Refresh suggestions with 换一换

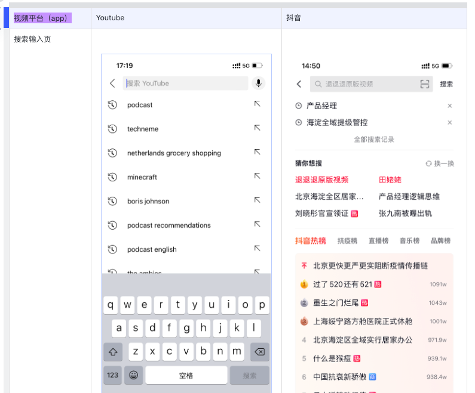pyautogui.click(x=440, y=163)
